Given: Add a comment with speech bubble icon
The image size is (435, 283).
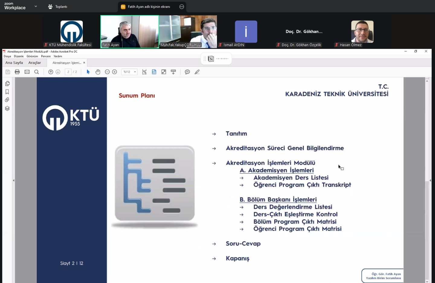Looking at the screenshot, I should coord(187,72).
